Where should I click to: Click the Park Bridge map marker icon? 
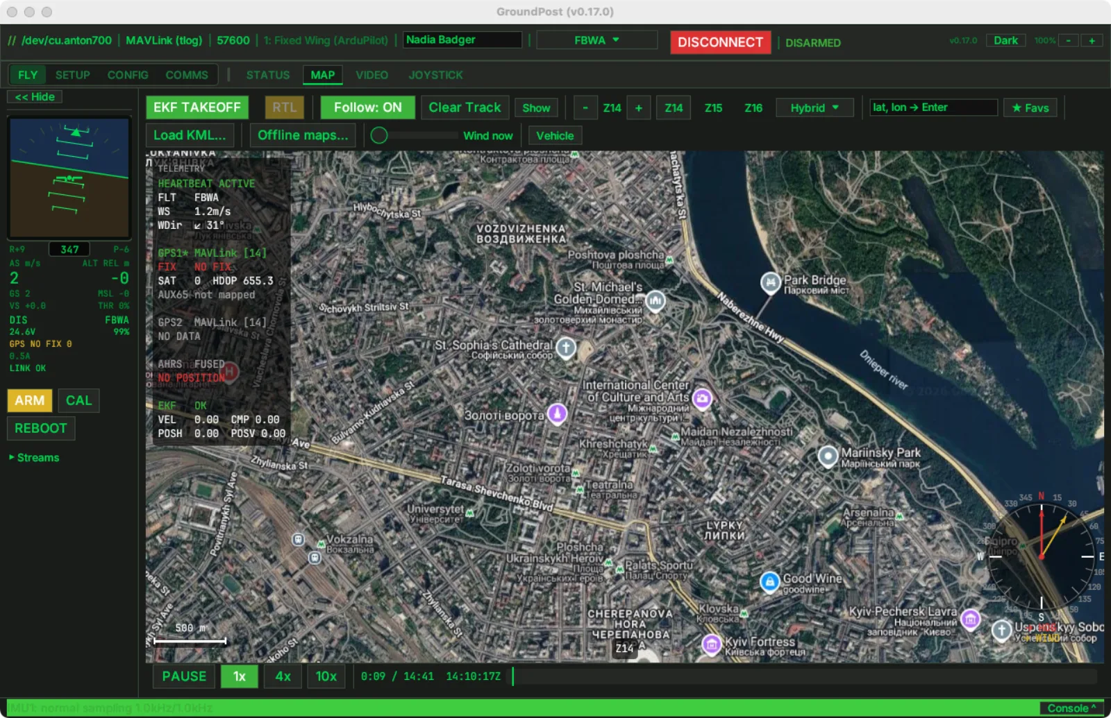click(770, 282)
